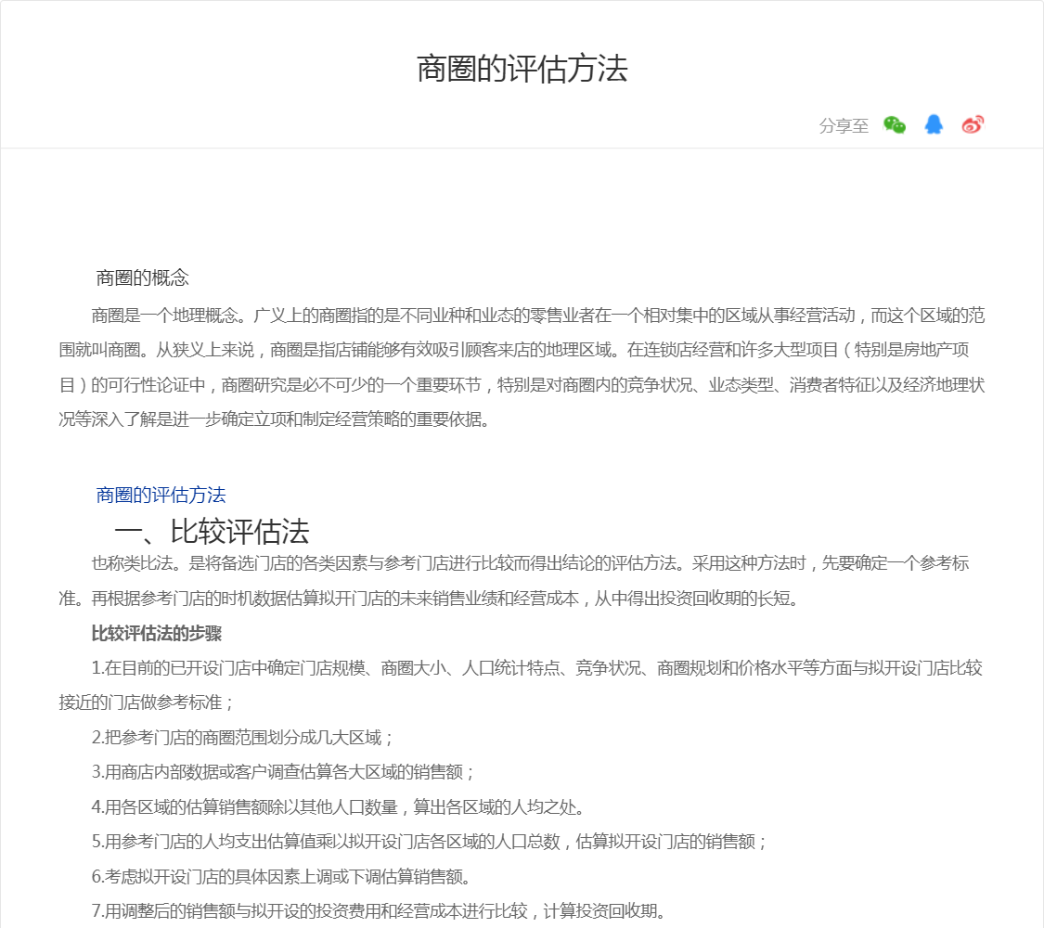Click step 3.用商店内部数据或客户调查估算
1044x928 pixels.
[282, 771]
